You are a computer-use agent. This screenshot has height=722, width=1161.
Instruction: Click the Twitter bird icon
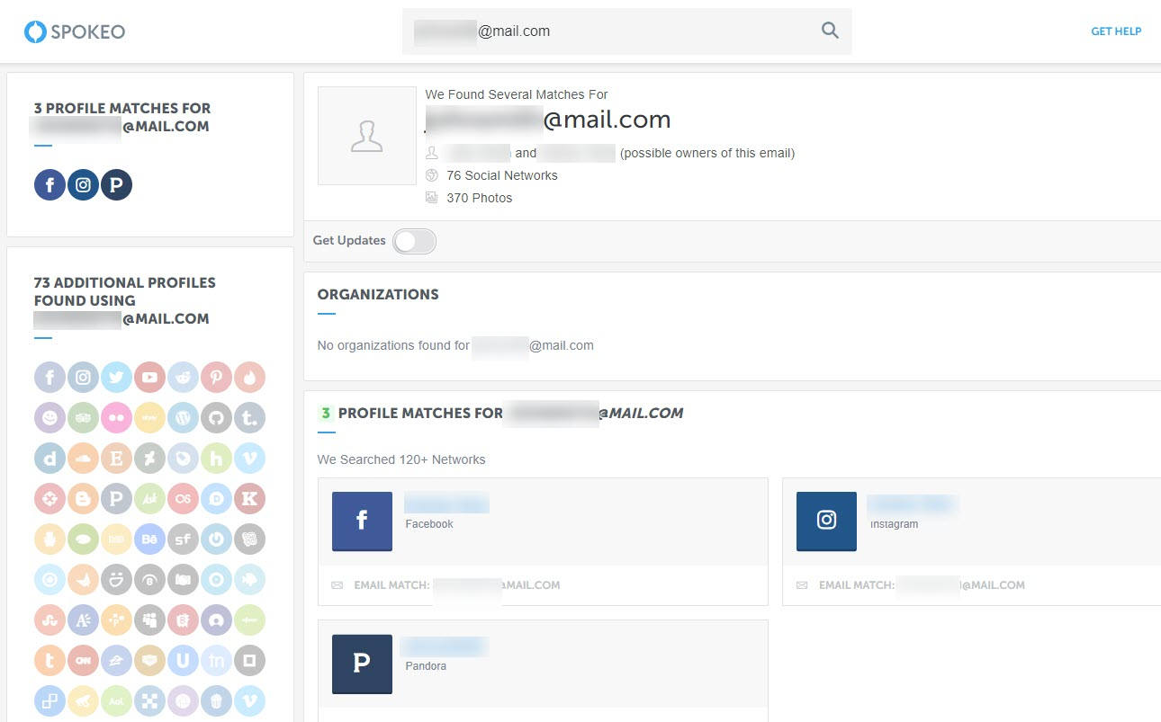point(116,378)
